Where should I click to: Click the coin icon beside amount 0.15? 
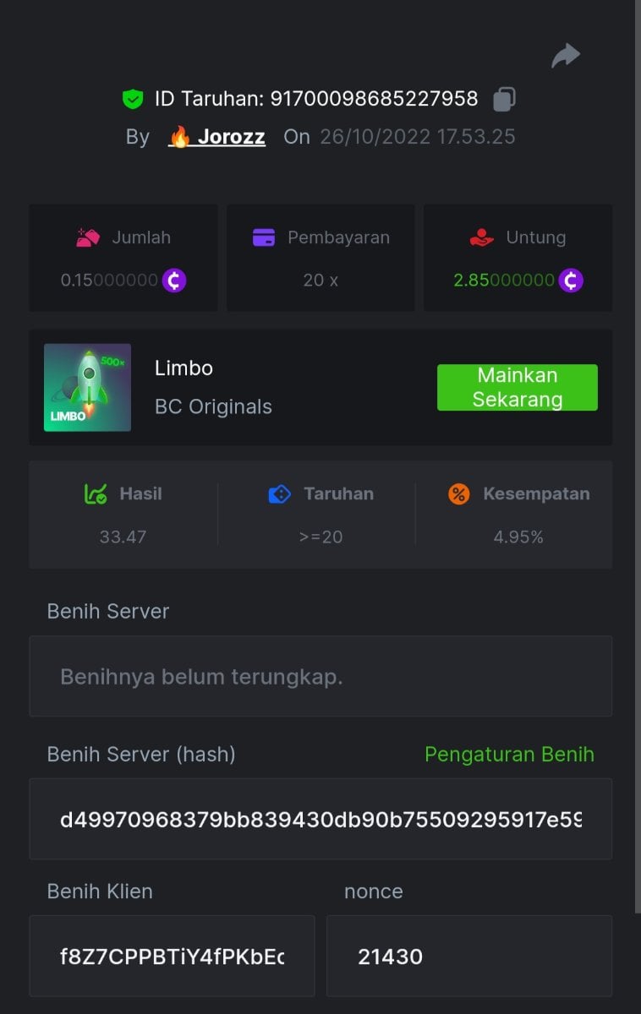pyautogui.click(x=174, y=280)
